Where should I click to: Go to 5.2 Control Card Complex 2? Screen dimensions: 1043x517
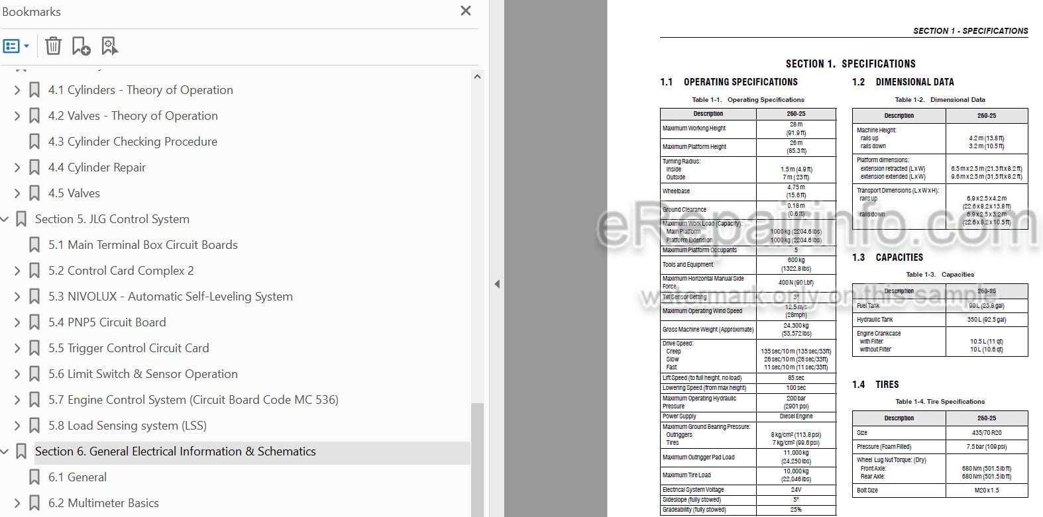(x=121, y=271)
